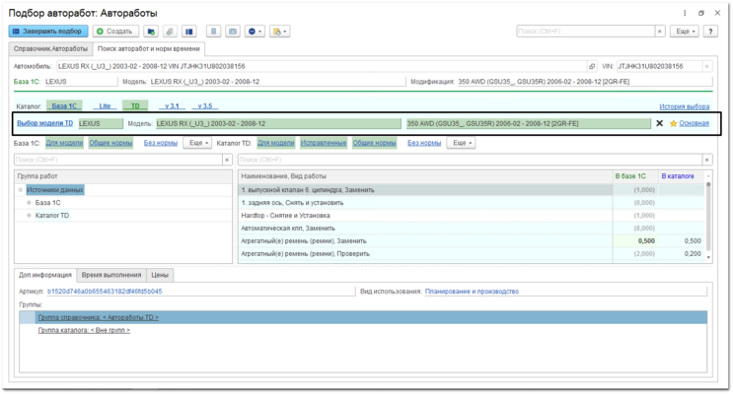Open the История выбора link
733x394 pixels.
tap(684, 106)
